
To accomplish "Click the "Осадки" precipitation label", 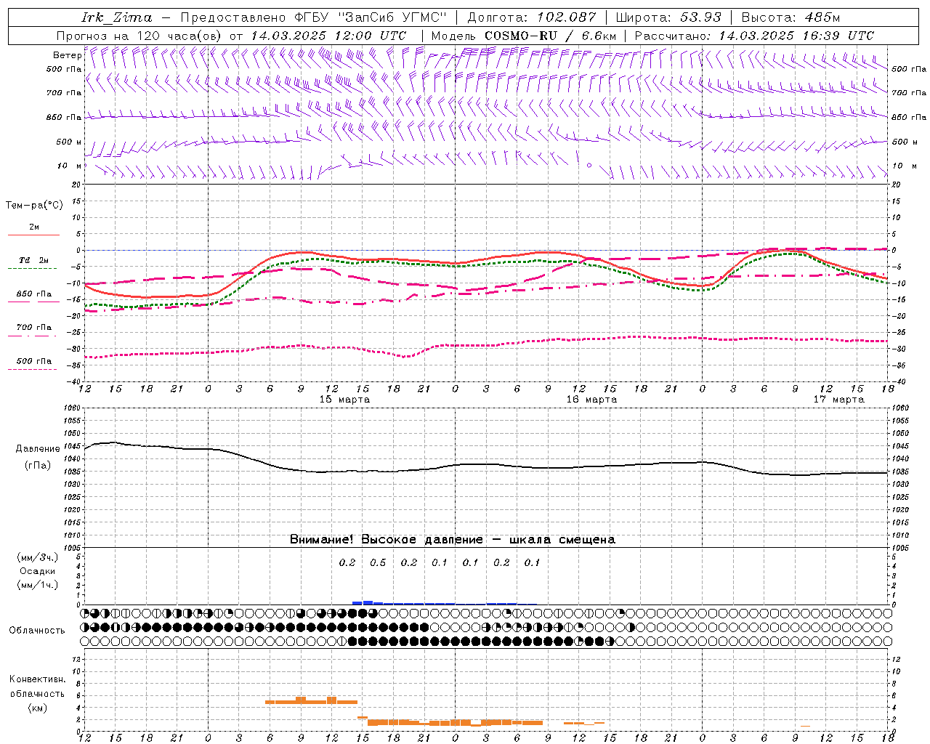I will 38,571.
